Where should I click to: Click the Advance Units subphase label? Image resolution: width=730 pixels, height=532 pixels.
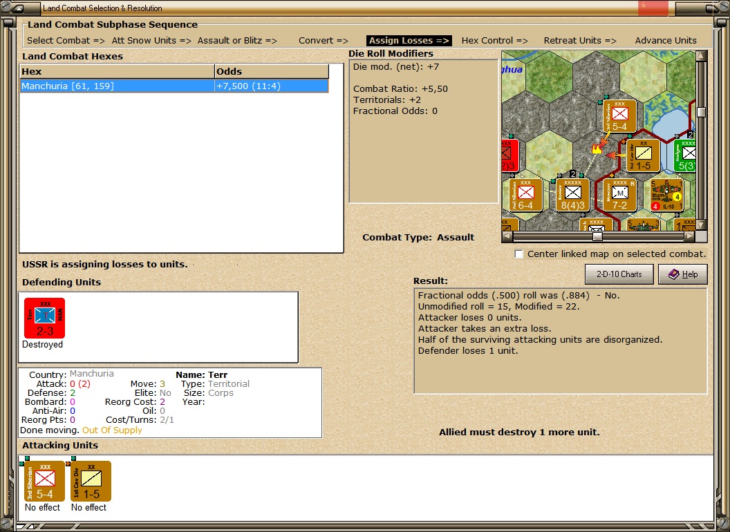pos(666,41)
